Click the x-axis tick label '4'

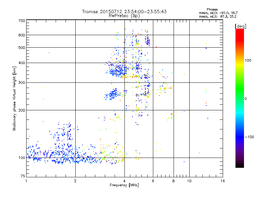pos(124,181)
